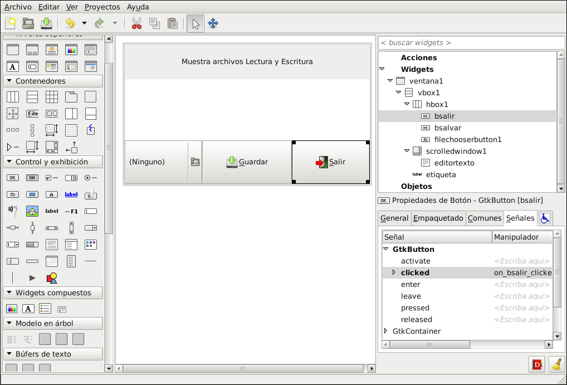Select the Toggle Button ON widget
The height and width of the screenshot is (385, 567).
point(32,178)
